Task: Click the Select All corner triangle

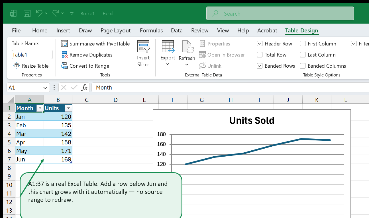Action: 11,100
